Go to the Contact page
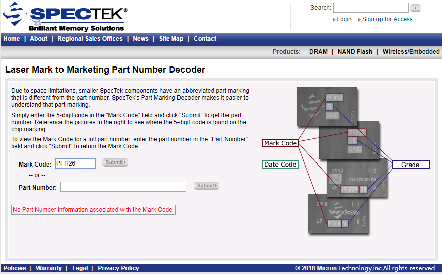The image size is (442, 274). tap(205, 39)
